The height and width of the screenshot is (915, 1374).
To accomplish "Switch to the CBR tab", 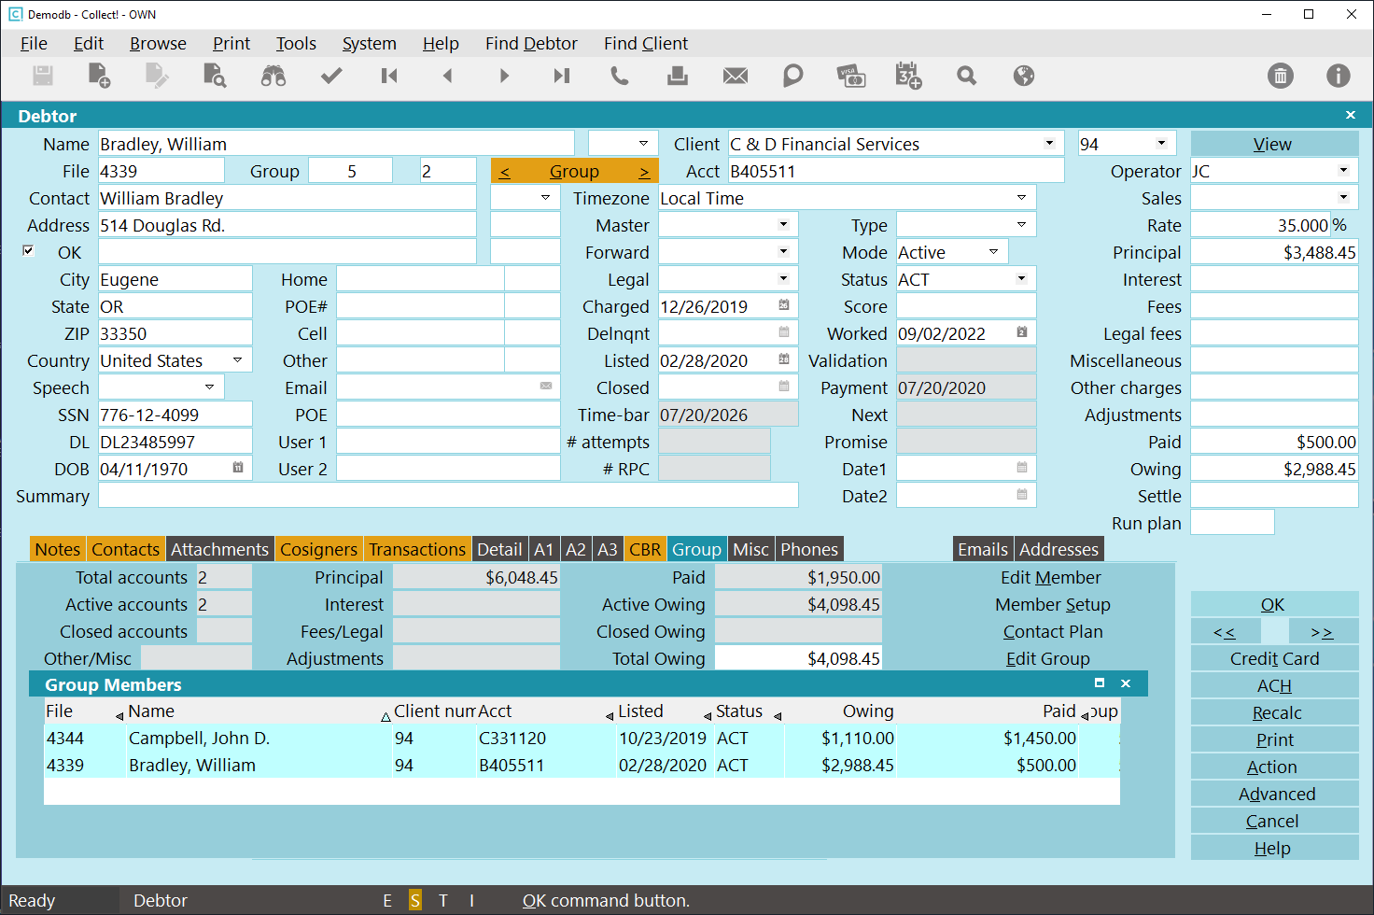I will [645, 549].
